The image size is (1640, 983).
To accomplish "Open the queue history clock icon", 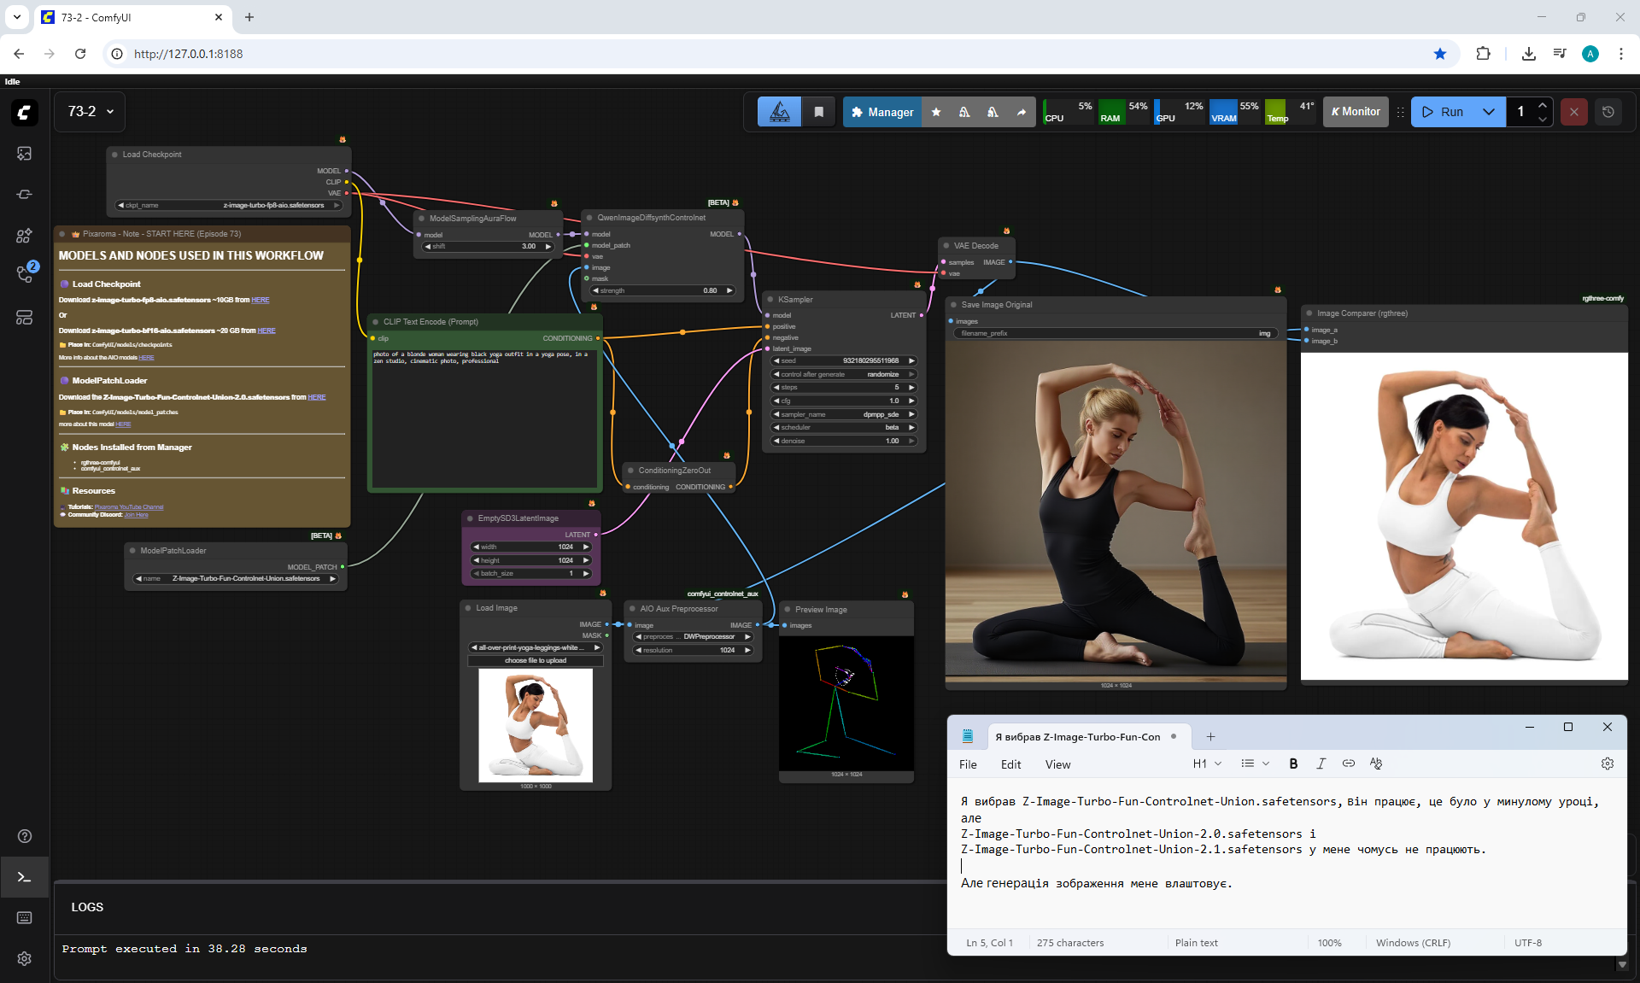I will [x=1608, y=112].
